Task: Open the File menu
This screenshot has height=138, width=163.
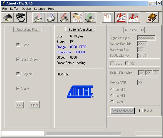Action: point(4,9)
